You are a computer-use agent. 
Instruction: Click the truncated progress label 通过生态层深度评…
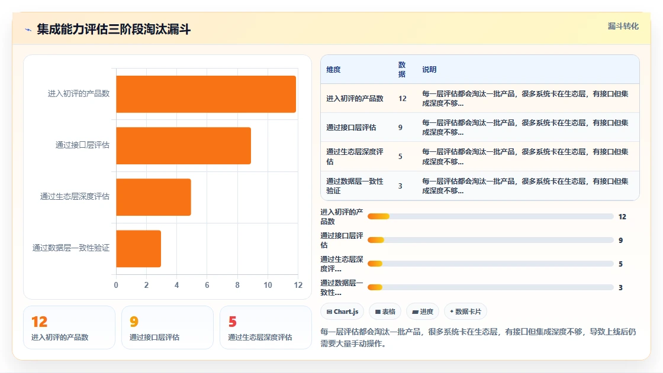coord(342,264)
